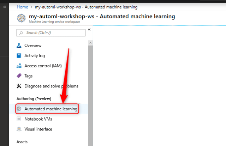Click the page title my-automl-workshop-ws
This screenshot has width=226, height=146.
(x=62, y=16)
